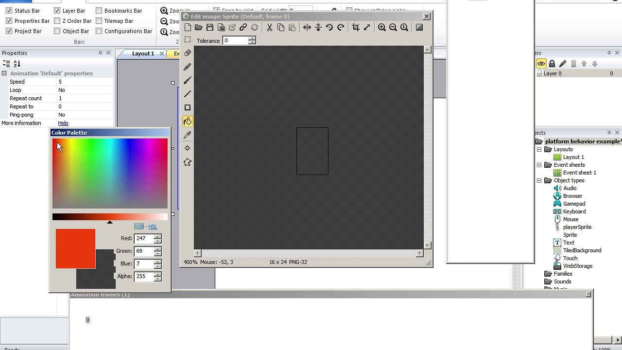Flip the image vertically
Image resolution: width=622 pixels, height=350 pixels.
tap(318, 28)
